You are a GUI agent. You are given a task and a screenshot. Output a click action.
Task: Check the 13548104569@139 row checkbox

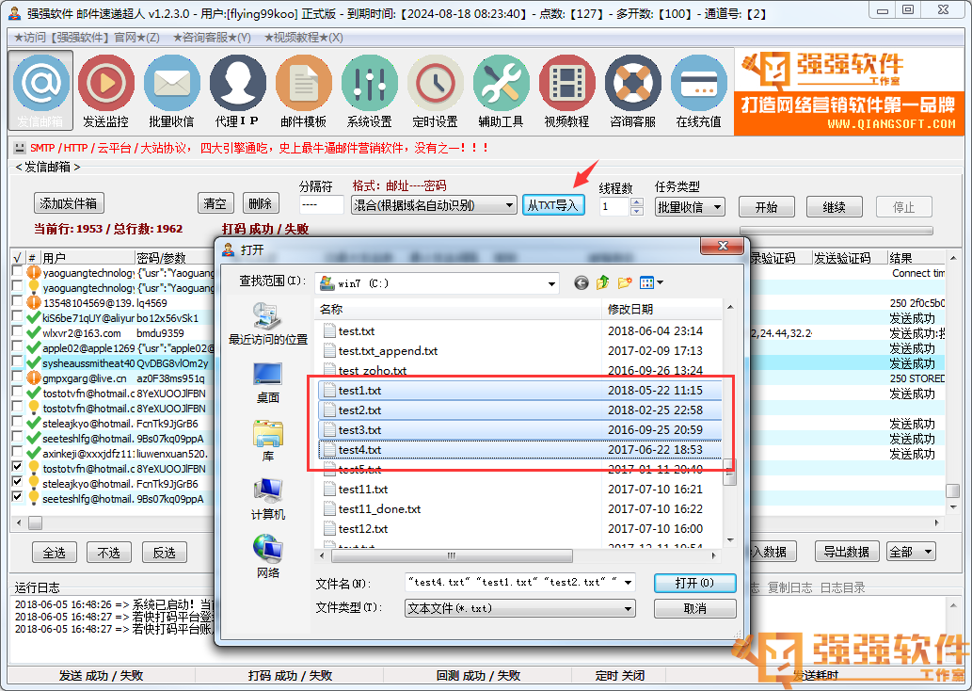[17, 302]
